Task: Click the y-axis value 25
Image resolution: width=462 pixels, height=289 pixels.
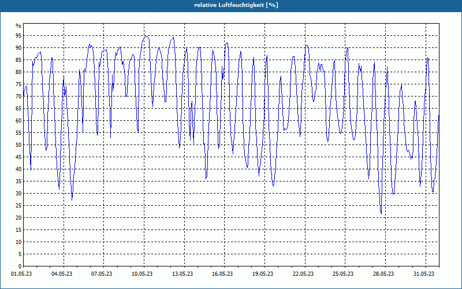Action: 18,206
